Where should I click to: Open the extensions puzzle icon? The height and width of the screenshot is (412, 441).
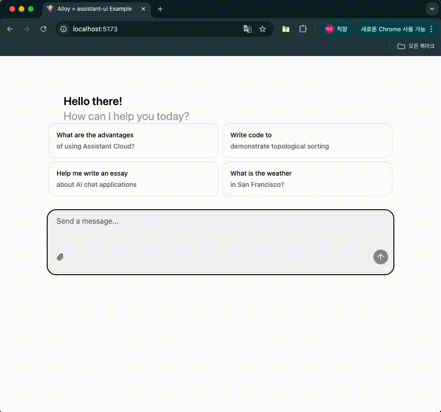pos(303,29)
